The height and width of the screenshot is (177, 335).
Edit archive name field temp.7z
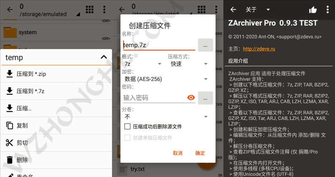point(159,45)
